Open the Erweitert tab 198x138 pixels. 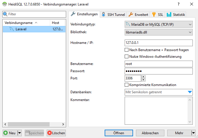[x=138, y=15]
